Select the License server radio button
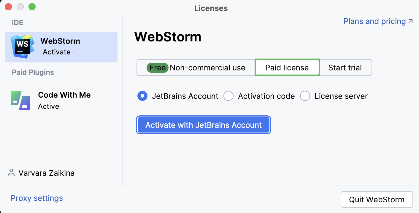419x213 pixels. point(305,96)
